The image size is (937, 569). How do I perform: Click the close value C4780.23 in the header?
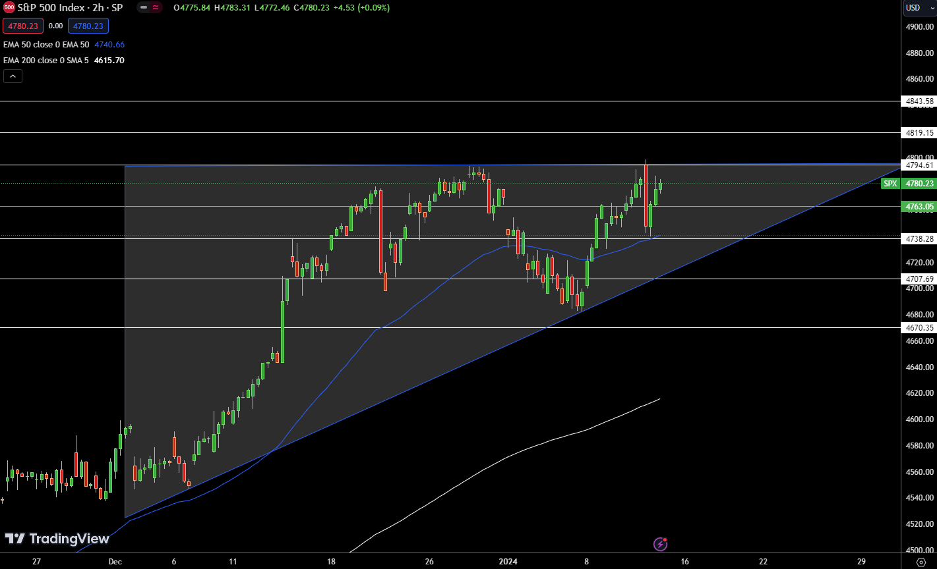[313, 8]
